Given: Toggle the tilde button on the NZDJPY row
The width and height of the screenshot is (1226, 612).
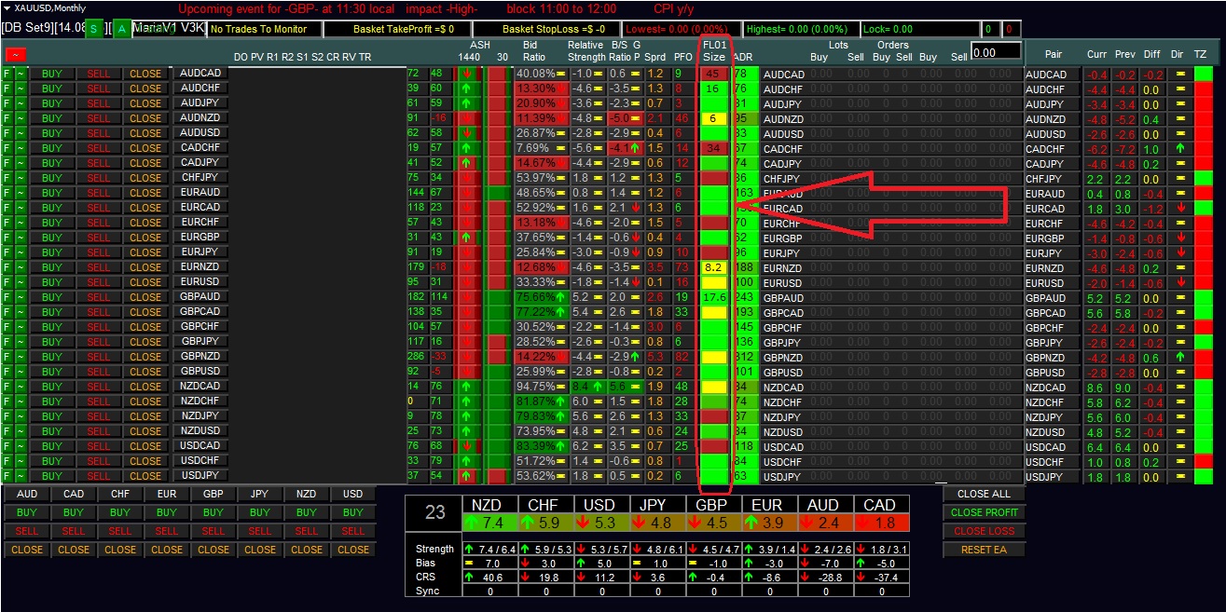Looking at the screenshot, I should click(x=21, y=416).
